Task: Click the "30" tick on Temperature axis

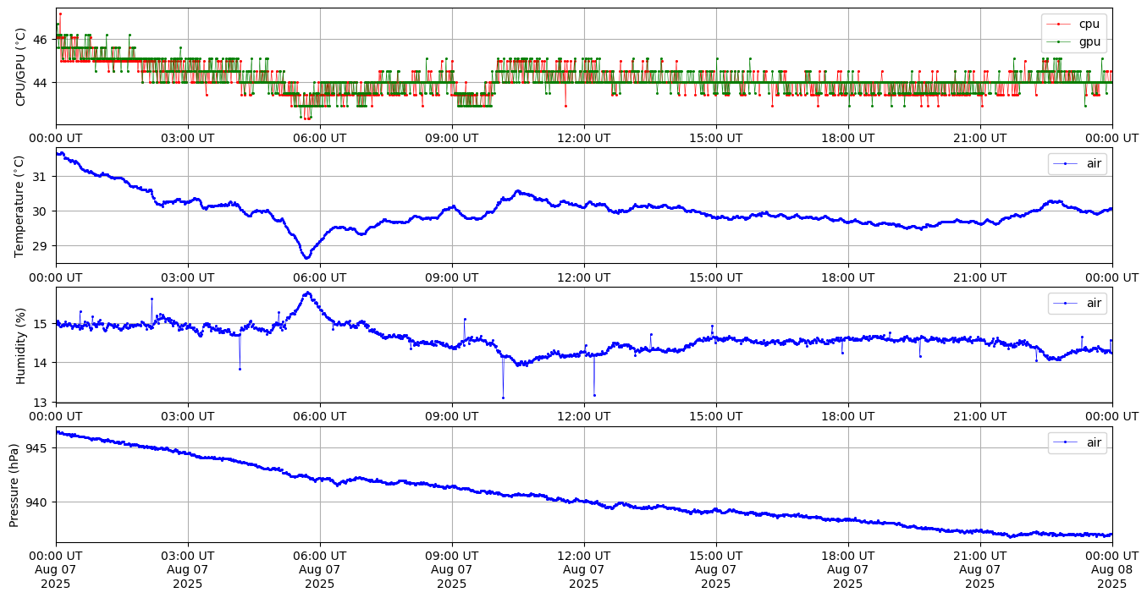Action: [41, 211]
